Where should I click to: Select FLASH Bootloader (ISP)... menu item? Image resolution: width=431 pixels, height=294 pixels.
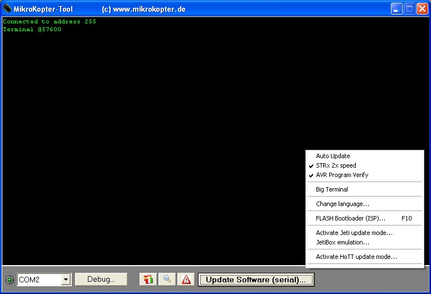click(350, 218)
